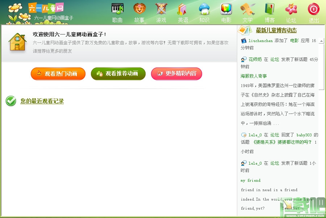Click the 观看推荐动画 button
The height and width of the screenshot is (218, 326).
118,74
